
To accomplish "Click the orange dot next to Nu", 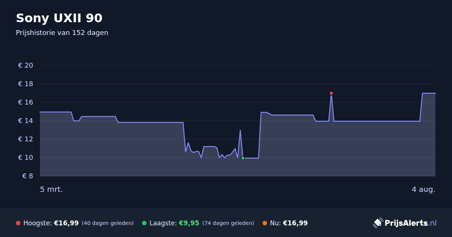I will click(x=265, y=223).
